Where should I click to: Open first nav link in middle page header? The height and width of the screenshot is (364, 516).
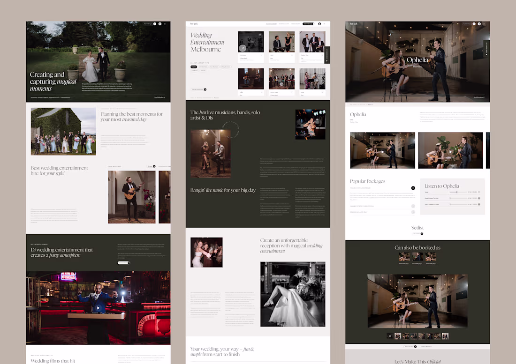click(x=272, y=23)
